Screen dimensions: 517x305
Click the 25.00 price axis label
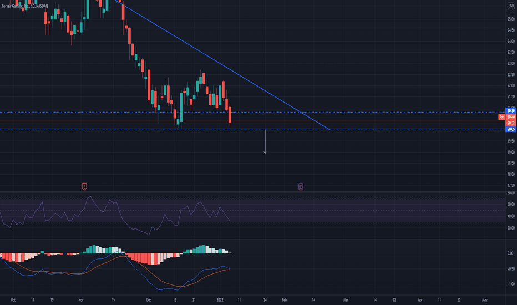(x=511, y=19)
